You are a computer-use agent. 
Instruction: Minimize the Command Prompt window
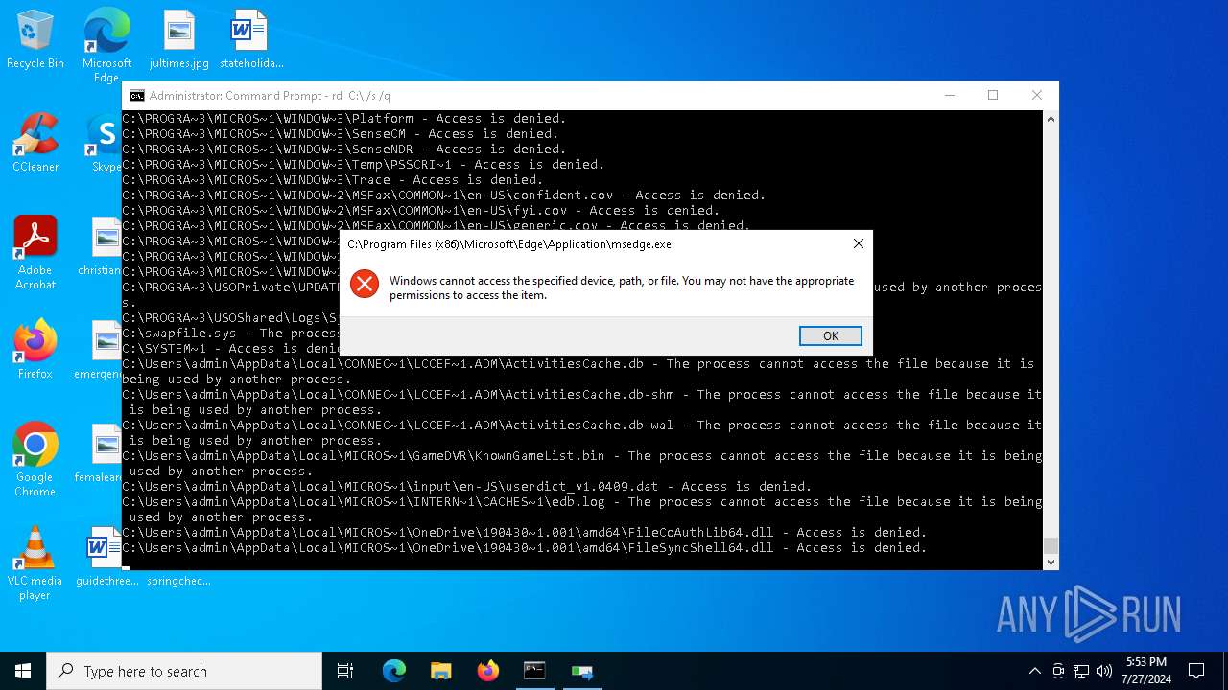tap(950, 95)
